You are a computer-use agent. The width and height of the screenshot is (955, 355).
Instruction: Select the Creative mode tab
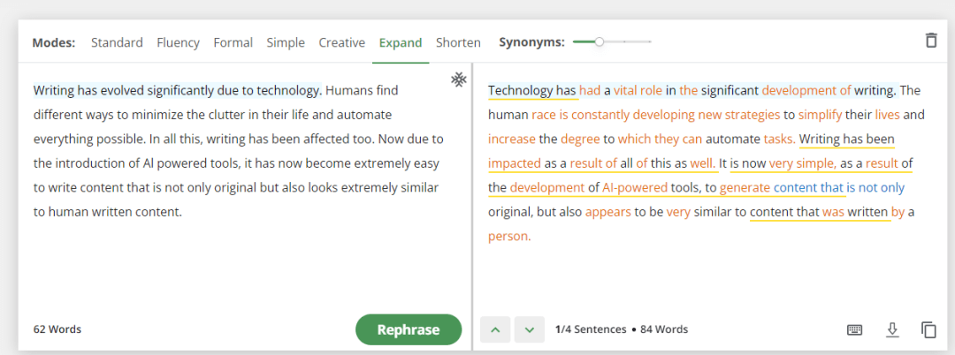tap(341, 42)
